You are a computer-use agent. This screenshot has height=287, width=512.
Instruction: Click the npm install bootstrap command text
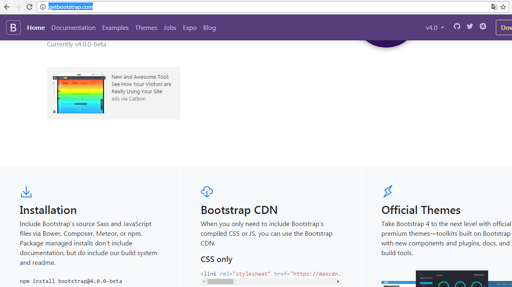tap(71, 281)
